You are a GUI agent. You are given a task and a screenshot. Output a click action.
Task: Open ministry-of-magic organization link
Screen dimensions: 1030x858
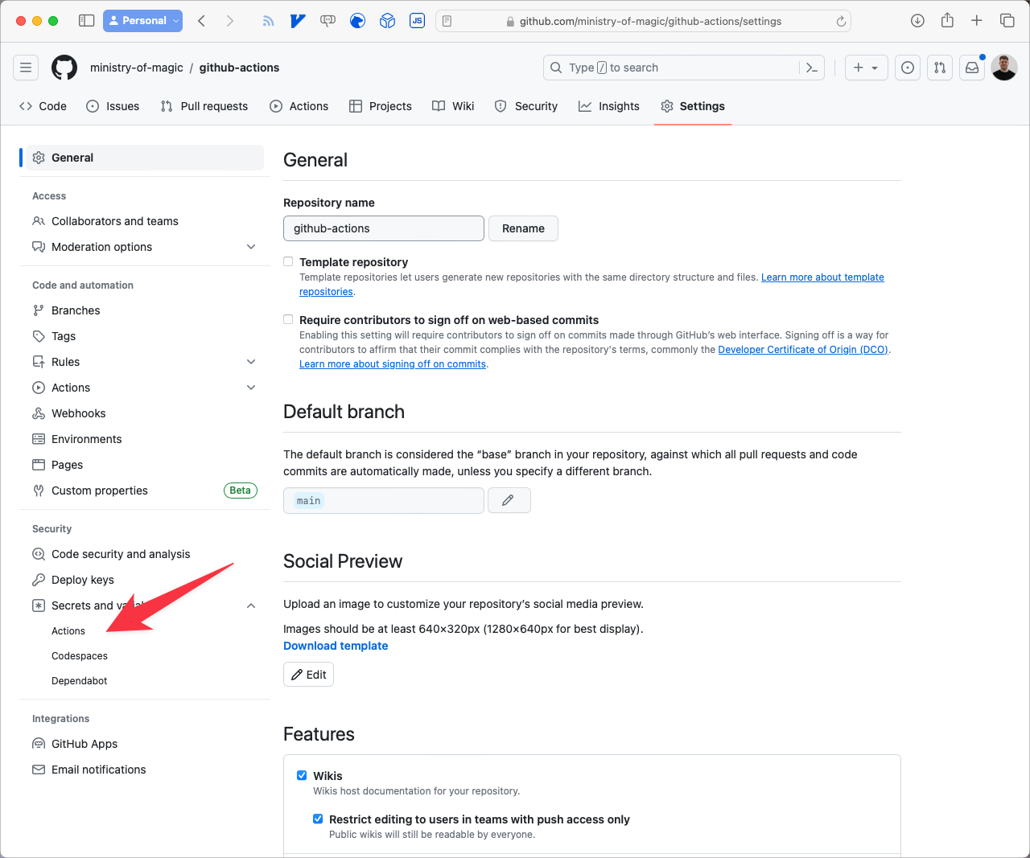[137, 68]
